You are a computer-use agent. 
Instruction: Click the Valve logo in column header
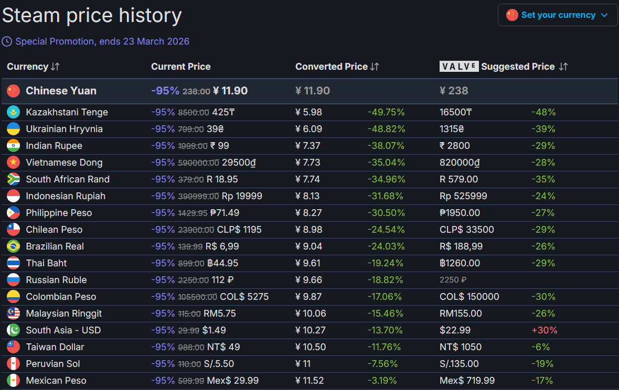(458, 67)
